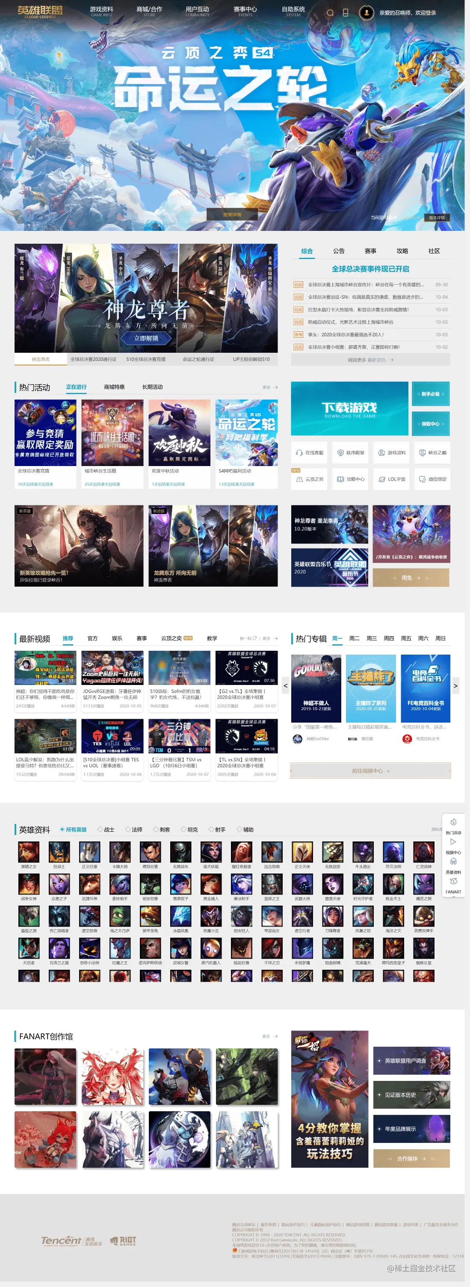This screenshot has height=1287, width=470.
Task: Open 峡谷之巅 shortcut tile
Action: 432,453
